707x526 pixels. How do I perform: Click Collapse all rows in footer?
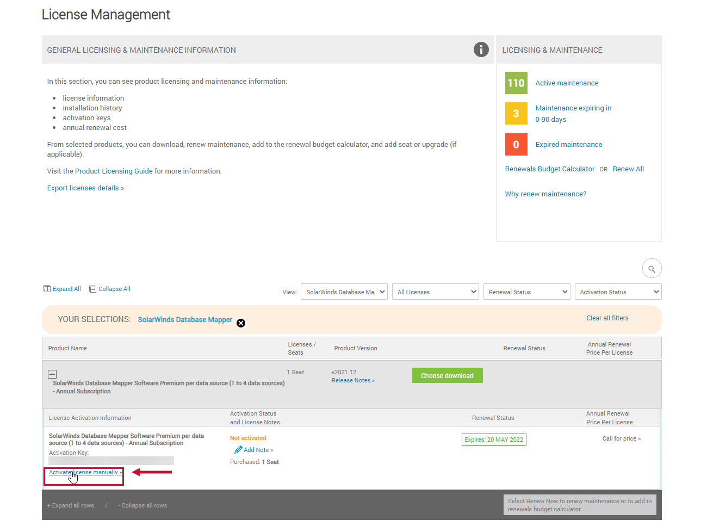142,505
